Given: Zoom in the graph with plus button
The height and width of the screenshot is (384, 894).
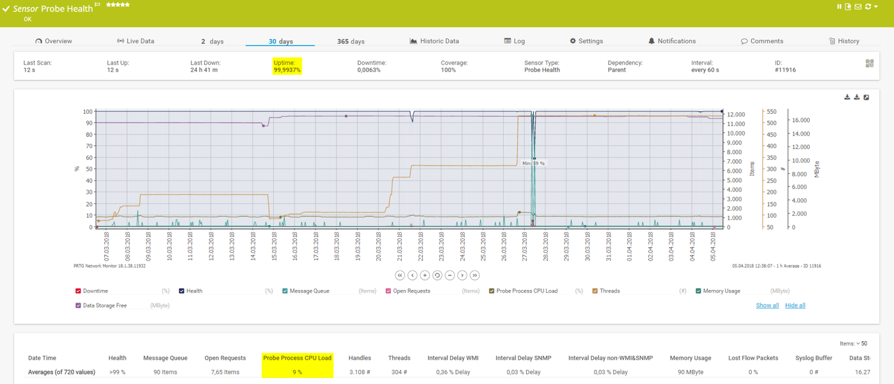Looking at the screenshot, I should [425, 275].
